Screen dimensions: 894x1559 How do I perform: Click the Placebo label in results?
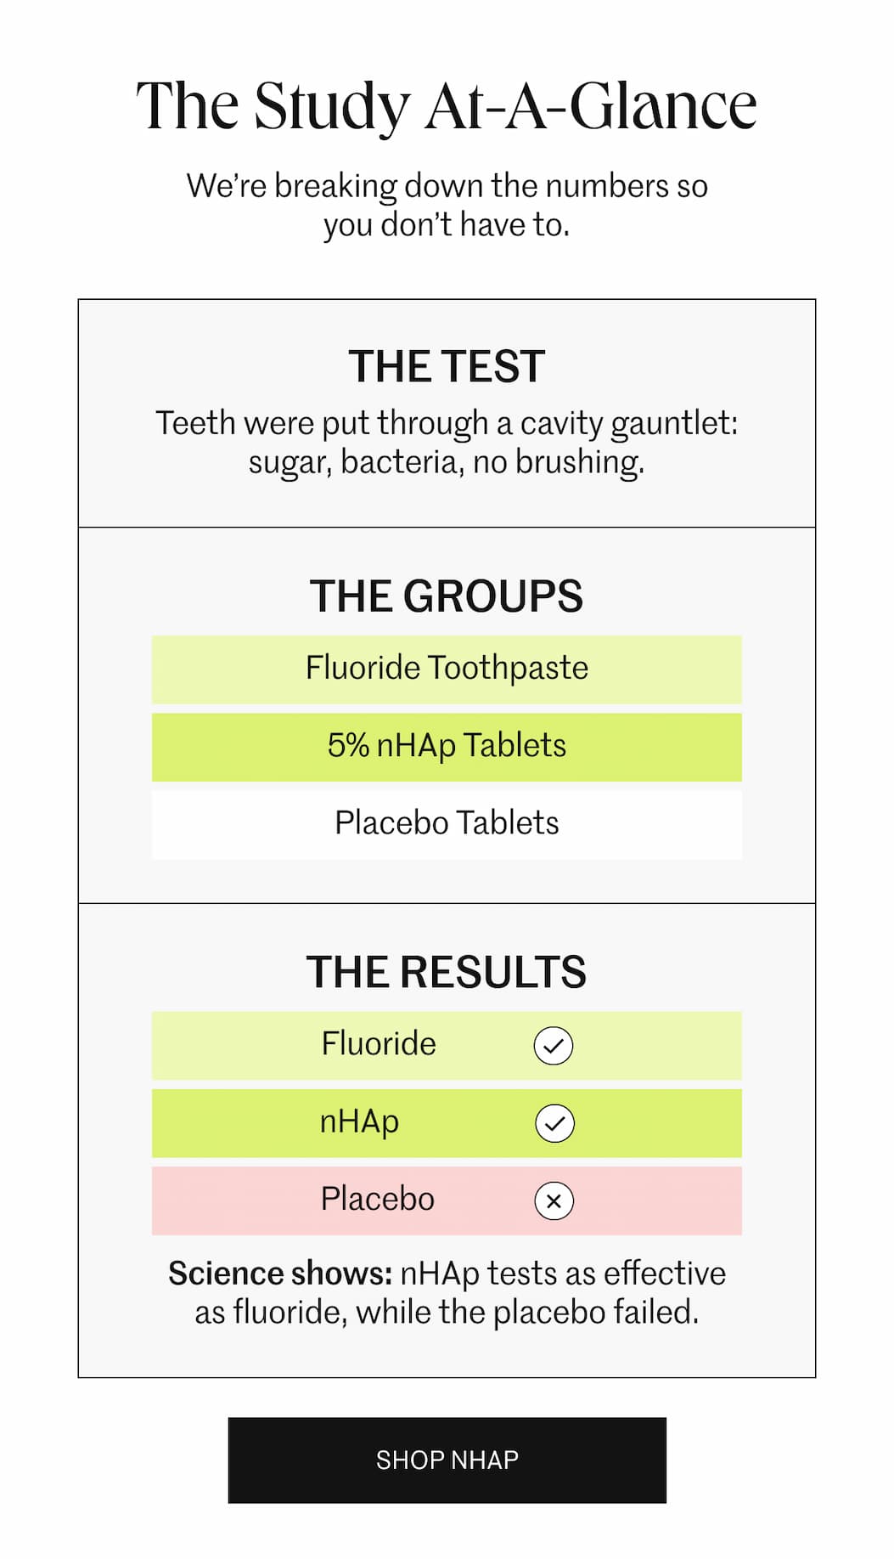coord(378,1200)
